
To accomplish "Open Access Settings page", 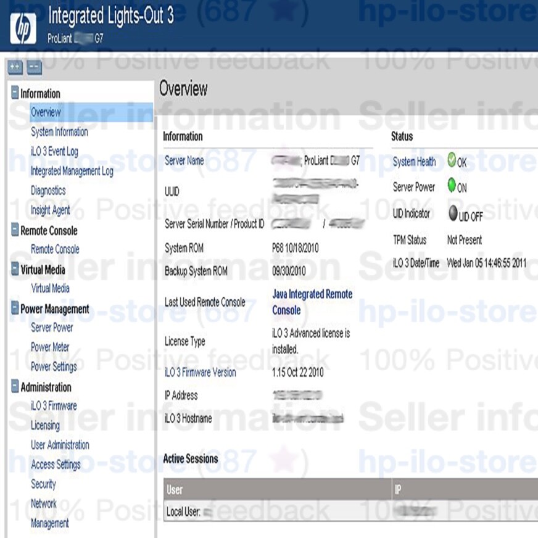I will [56, 464].
